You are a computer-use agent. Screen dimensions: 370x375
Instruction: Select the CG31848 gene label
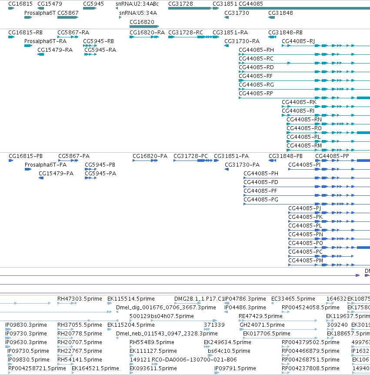click(280, 13)
